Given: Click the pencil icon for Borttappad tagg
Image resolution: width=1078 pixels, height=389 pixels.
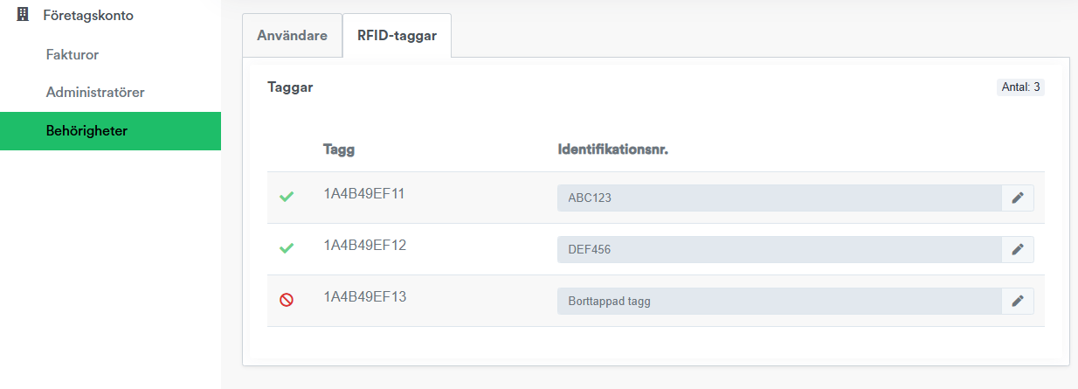Looking at the screenshot, I should coord(1017,301).
